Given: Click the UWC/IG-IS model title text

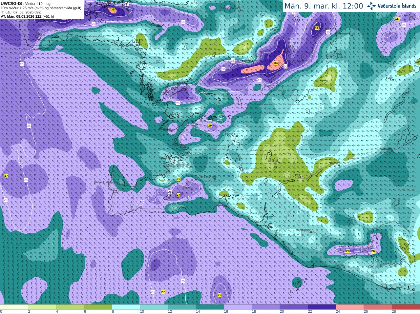Looking at the screenshot, I should [11, 3].
